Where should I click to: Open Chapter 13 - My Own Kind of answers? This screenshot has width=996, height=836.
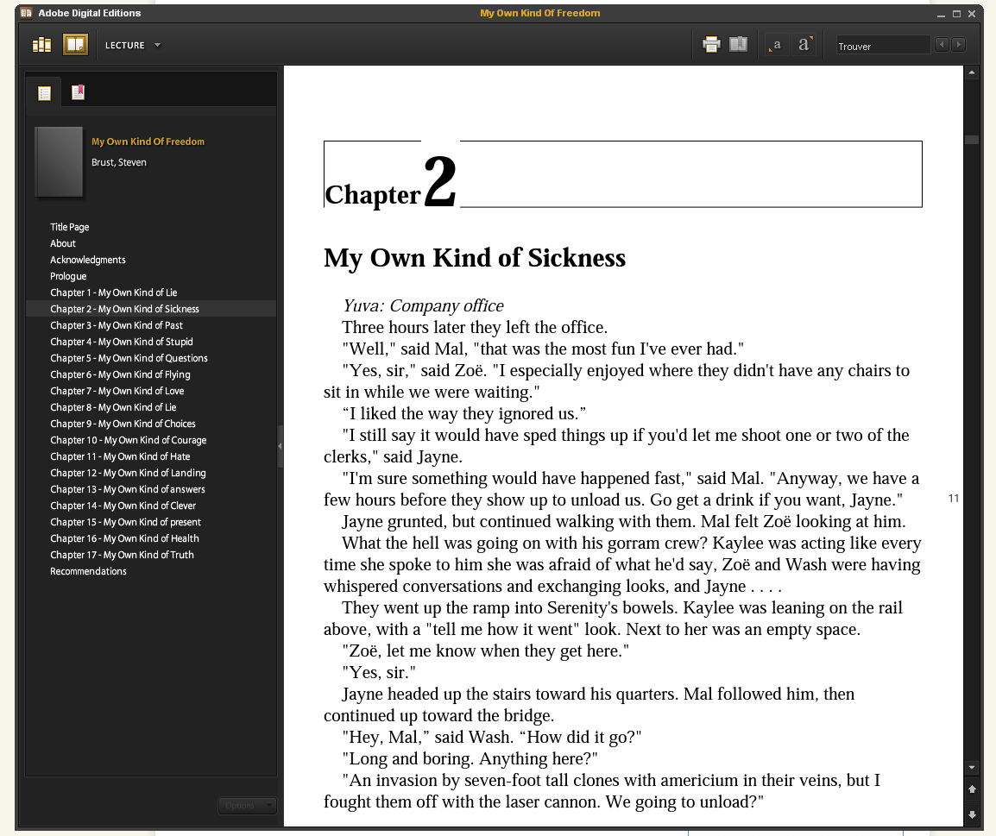coord(128,489)
